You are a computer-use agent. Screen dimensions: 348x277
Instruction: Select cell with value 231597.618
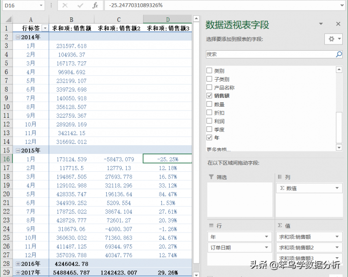[72, 46]
